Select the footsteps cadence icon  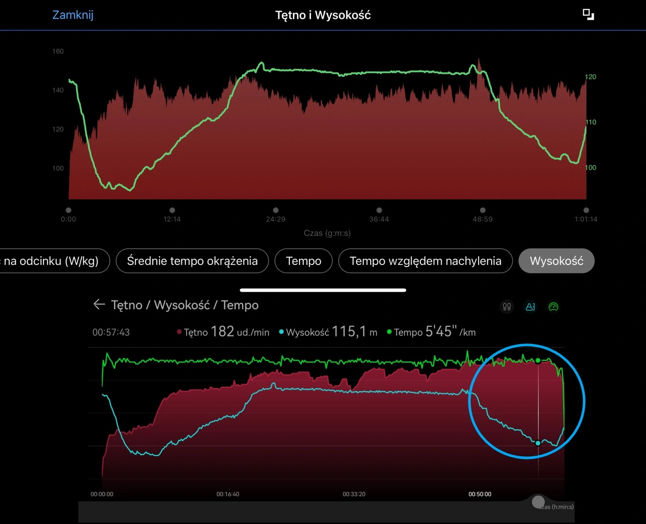pos(506,307)
